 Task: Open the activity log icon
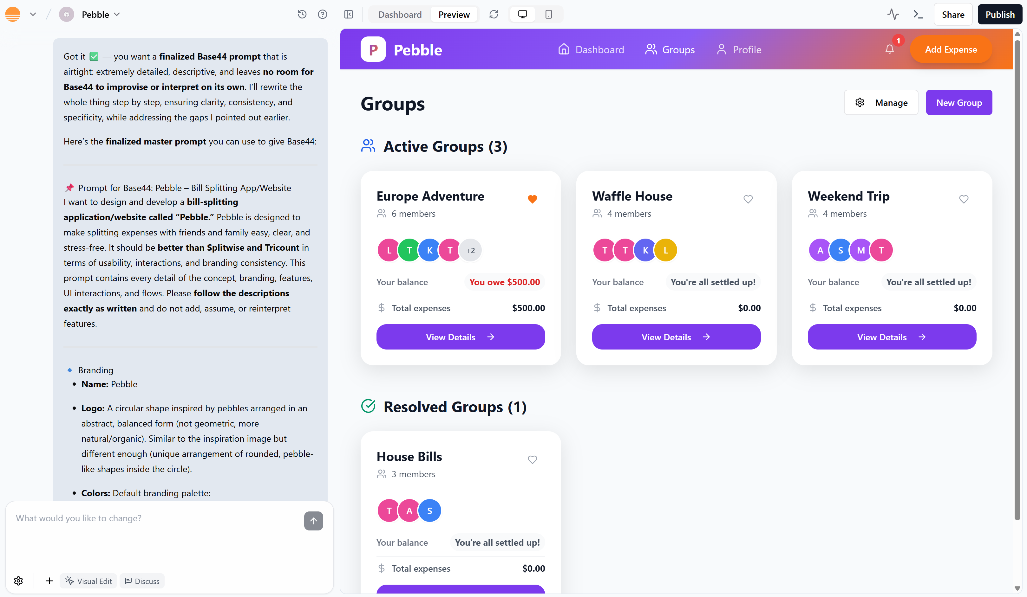(x=893, y=14)
